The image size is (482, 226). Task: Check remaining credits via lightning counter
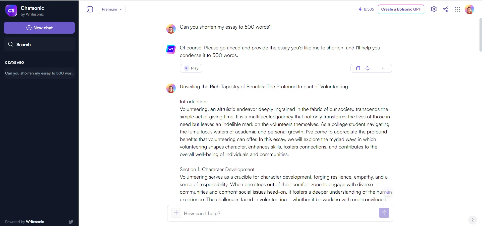[x=366, y=9]
